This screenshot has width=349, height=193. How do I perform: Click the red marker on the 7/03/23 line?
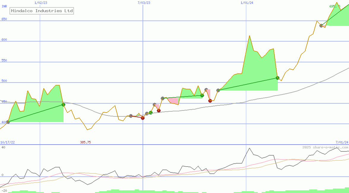point(143,118)
